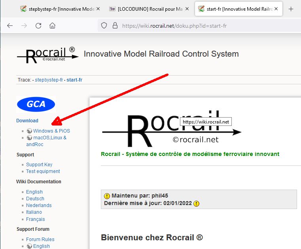This screenshot has height=249, width=301.
Task: Open Forum Rules link
Action: click(x=40, y=239)
